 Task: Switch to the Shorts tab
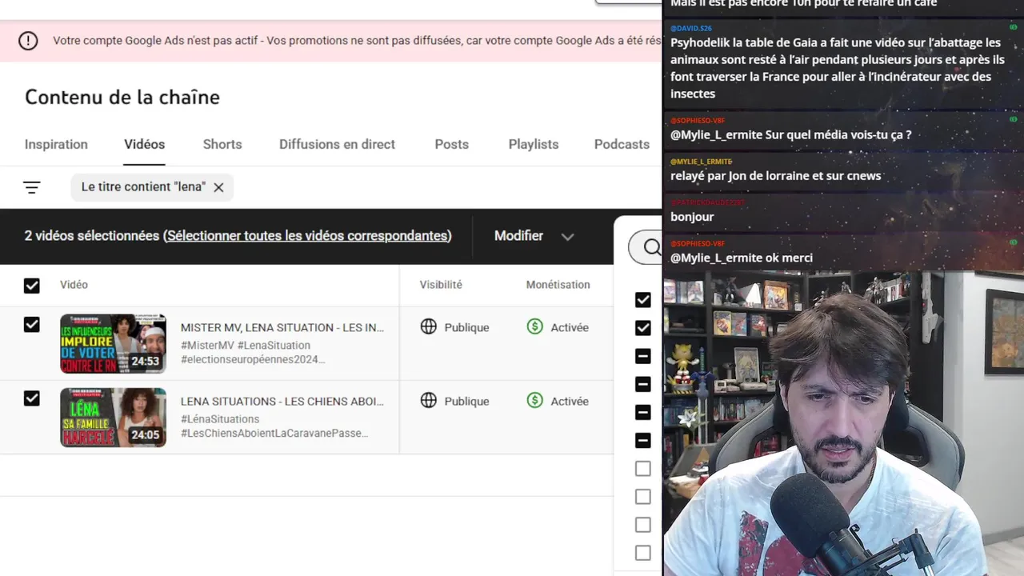222,144
